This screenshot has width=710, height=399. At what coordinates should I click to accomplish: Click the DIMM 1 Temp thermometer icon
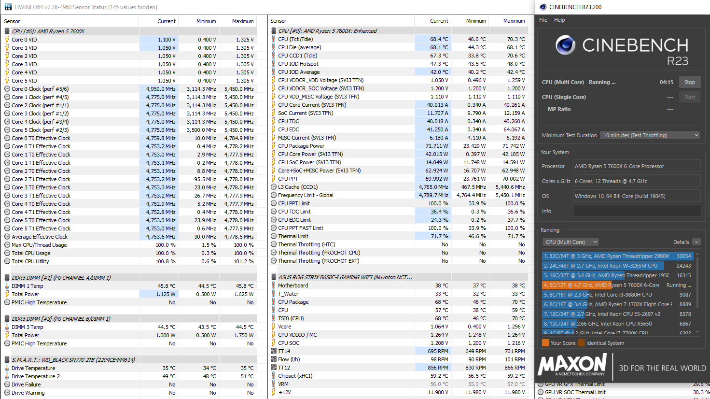point(7,286)
